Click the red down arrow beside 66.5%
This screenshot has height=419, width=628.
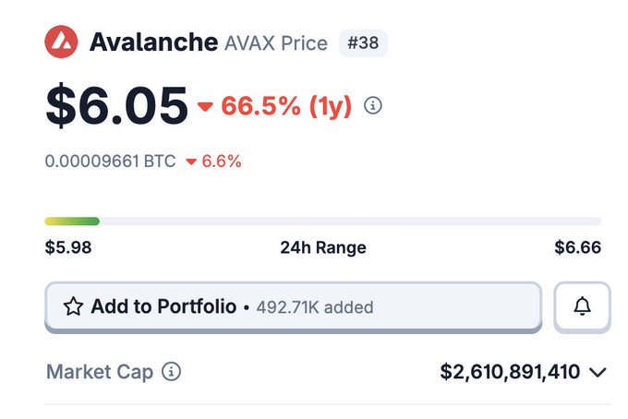(x=205, y=106)
